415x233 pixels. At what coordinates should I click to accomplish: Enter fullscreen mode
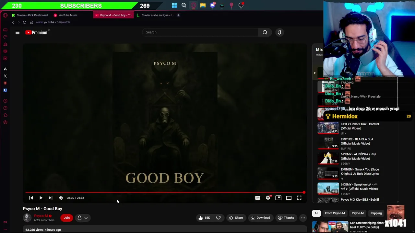click(299, 198)
